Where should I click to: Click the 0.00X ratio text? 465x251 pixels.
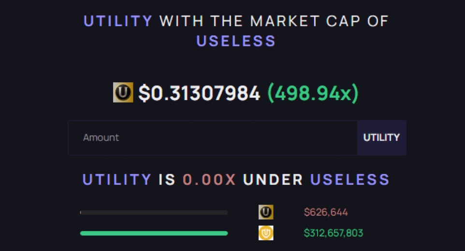coord(209,179)
